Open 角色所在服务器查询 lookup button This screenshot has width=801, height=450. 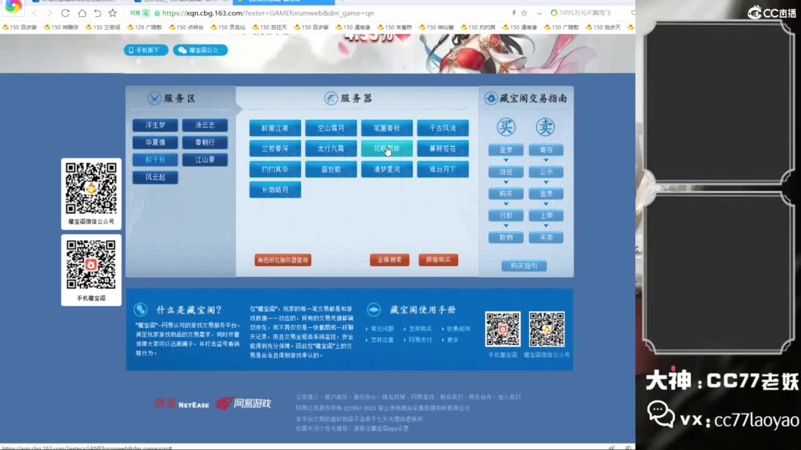point(283,260)
